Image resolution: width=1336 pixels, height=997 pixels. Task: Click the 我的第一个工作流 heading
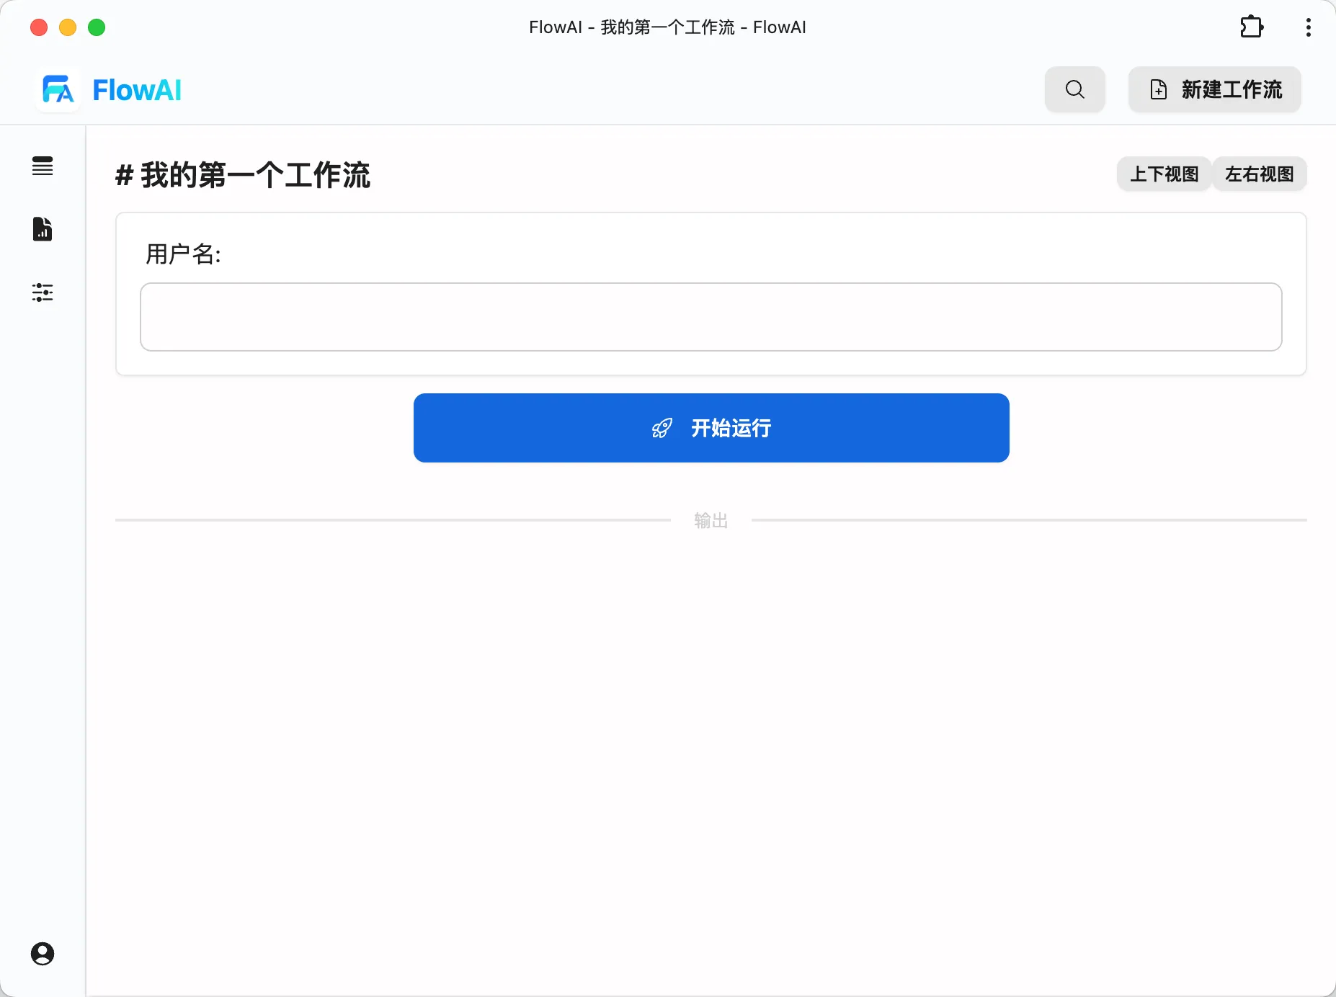pyautogui.click(x=243, y=175)
